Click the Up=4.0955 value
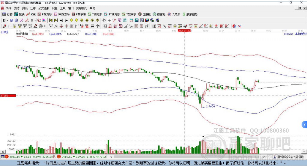 [55, 34]
